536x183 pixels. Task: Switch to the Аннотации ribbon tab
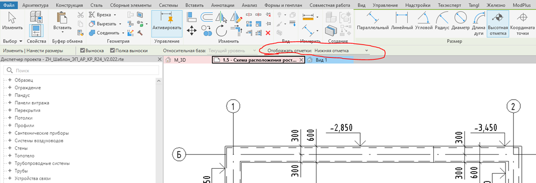(223, 5)
